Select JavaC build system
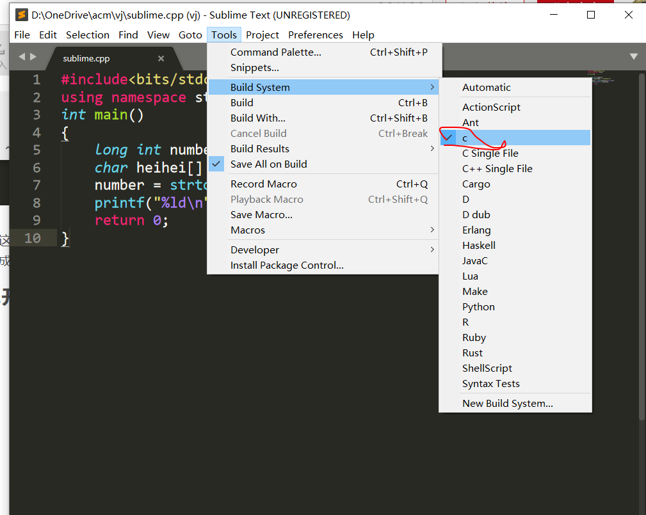646x515 pixels. pyautogui.click(x=515, y=260)
